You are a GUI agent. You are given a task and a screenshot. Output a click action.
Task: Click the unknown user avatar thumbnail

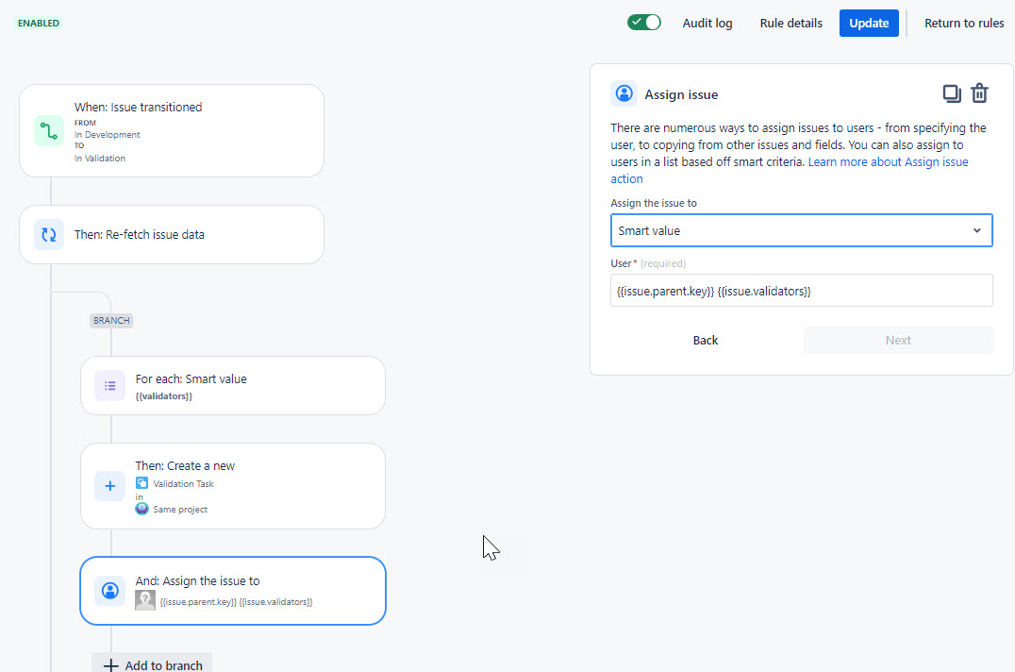(x=145, y=601)
